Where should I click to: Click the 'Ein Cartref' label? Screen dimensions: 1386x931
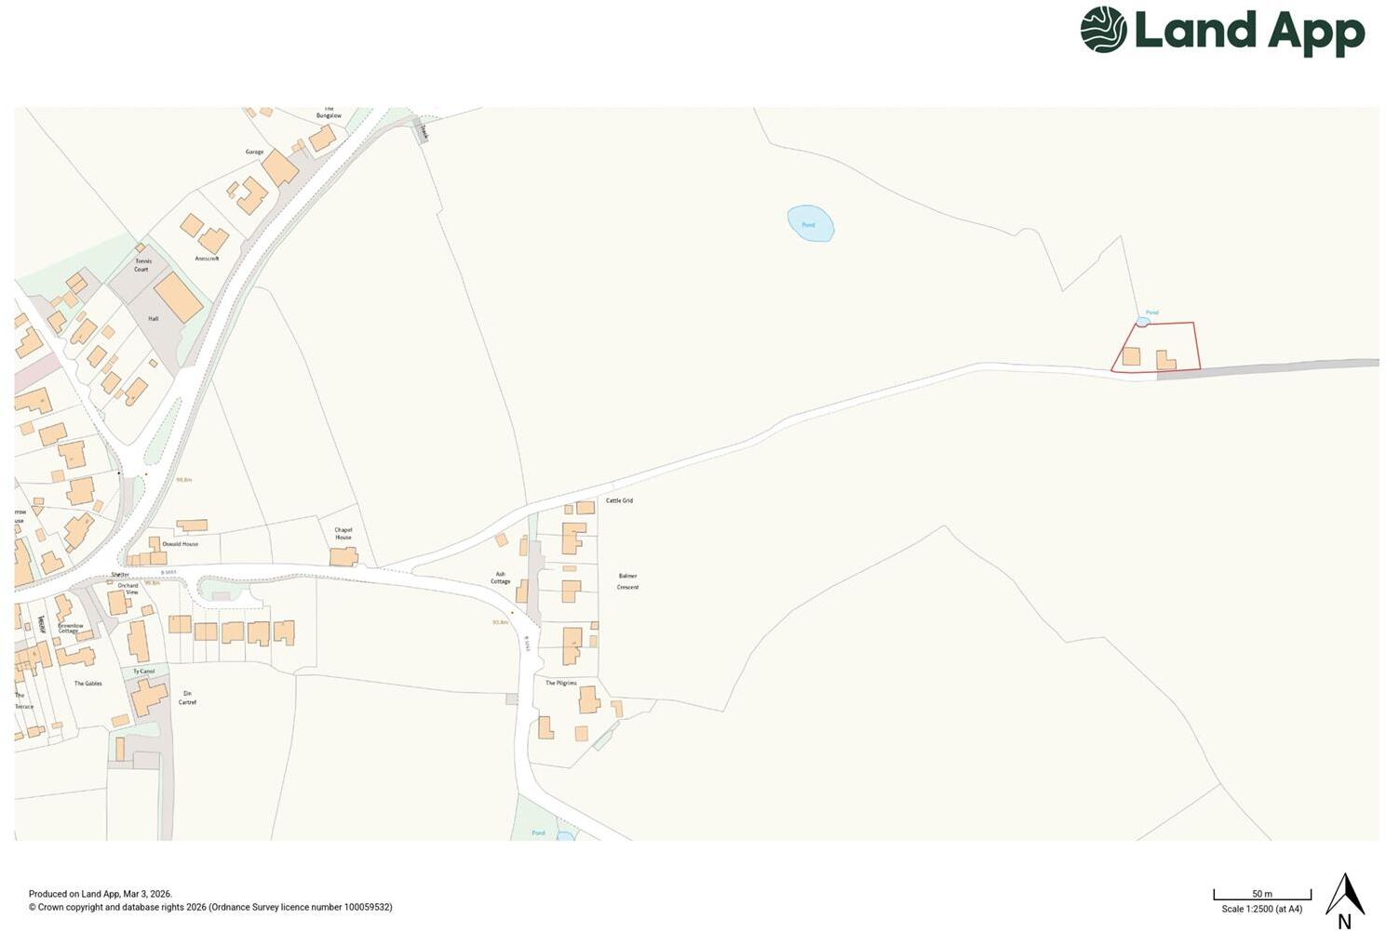tap(188, 698)
